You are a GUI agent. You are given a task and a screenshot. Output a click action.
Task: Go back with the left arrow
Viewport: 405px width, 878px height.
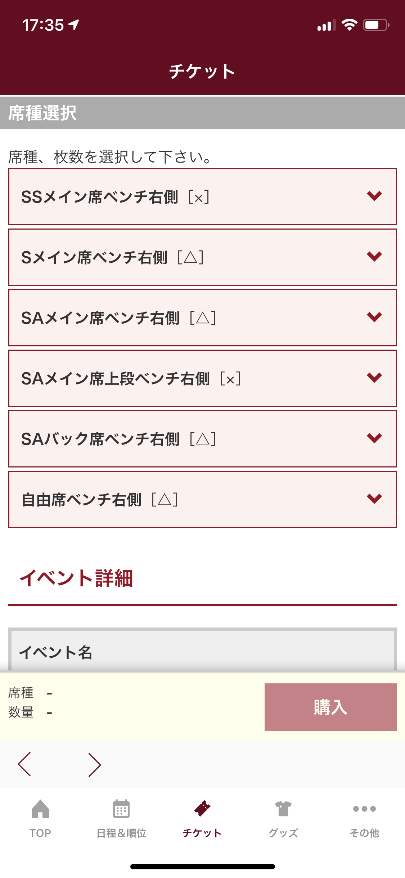25,764
